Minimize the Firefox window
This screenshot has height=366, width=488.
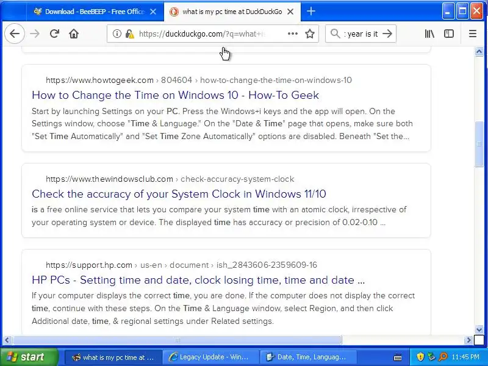448,11
